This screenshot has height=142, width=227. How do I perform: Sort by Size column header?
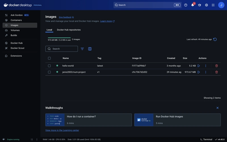pyautogui.click(x=185, y=58)
